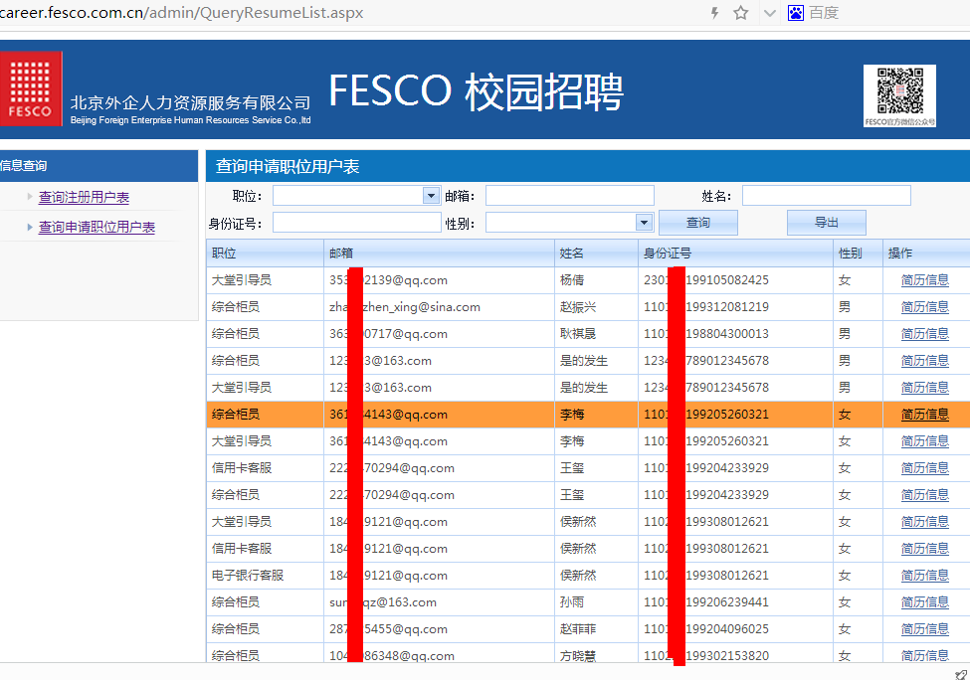Open the address bar dropdown chevron
The image size is (970, 680).
pyautogui.click(x=770, y=13)
